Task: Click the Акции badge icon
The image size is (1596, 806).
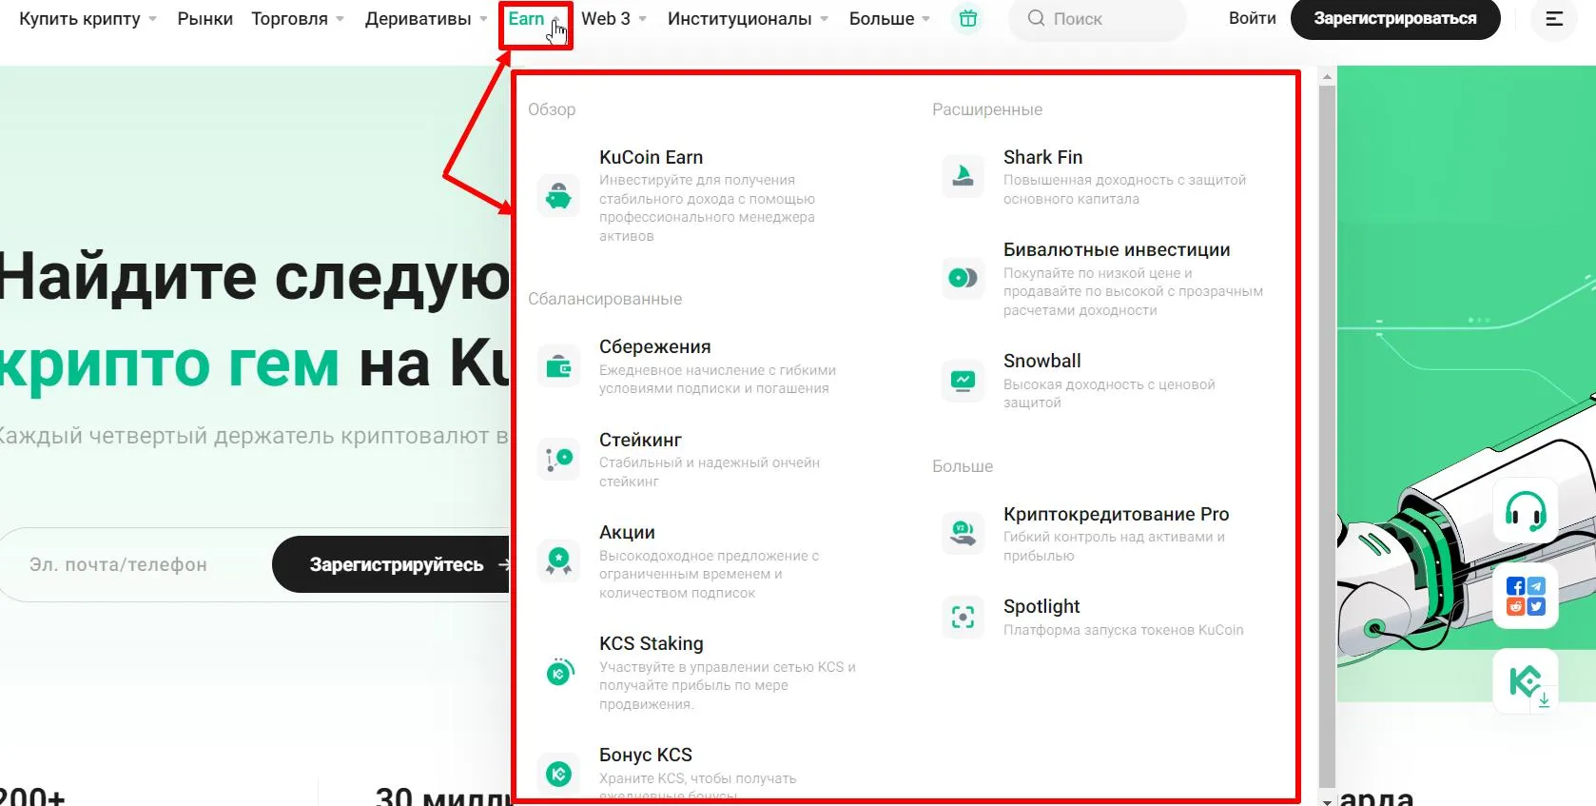Action: pyautogui.click(x=558, y=561)
